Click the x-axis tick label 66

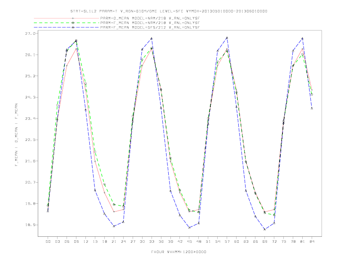(x=255, y=242)
